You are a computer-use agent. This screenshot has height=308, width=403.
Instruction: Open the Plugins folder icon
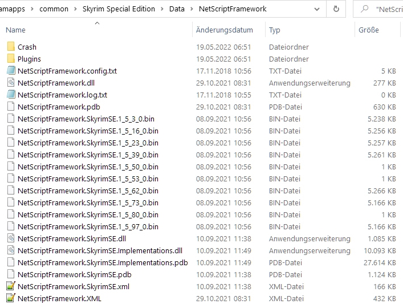click(x=11, y=59)
